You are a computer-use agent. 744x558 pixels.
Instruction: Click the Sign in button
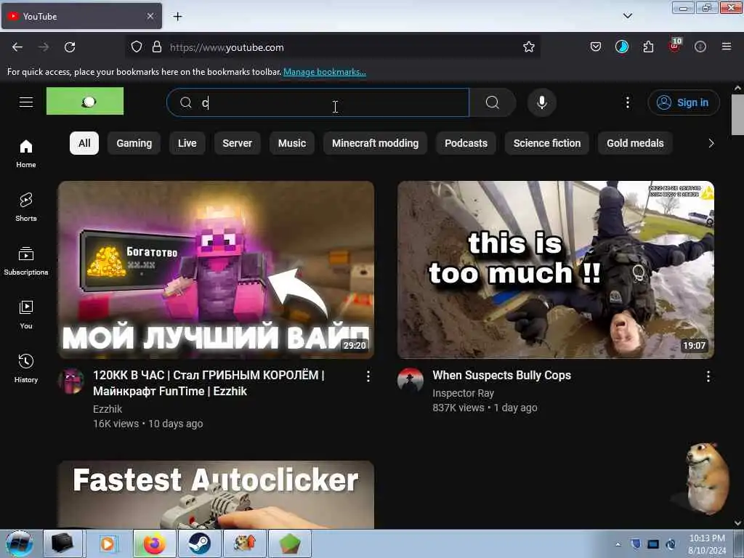684,102
